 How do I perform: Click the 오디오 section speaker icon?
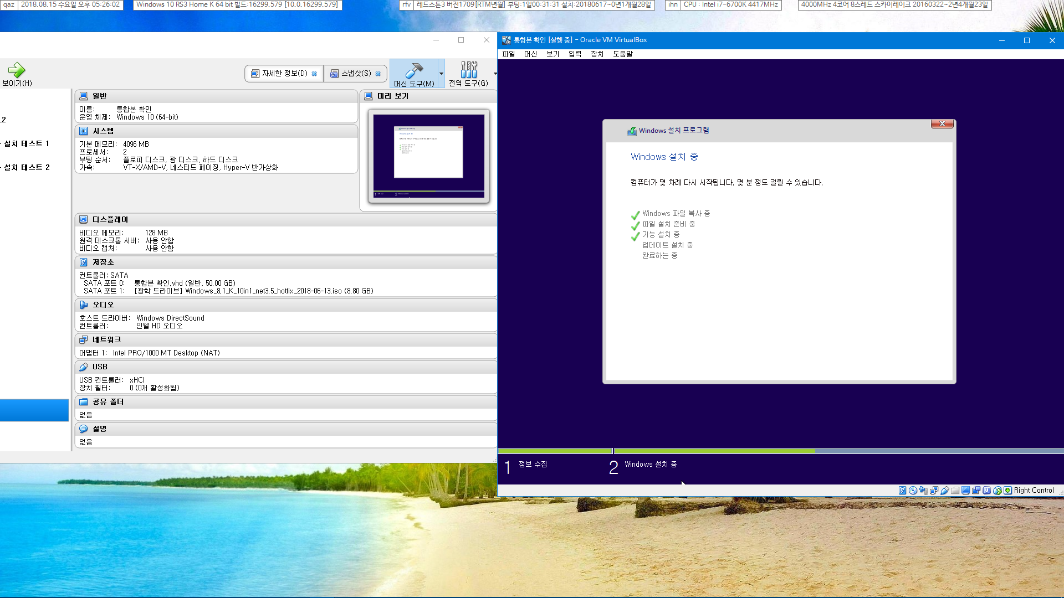tap(84, 305)
